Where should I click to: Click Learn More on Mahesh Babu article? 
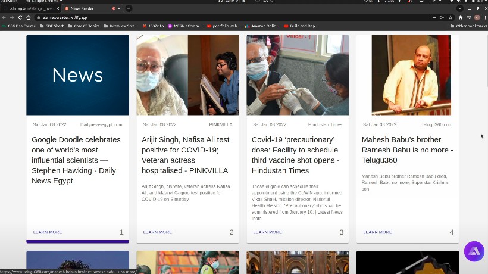click(x=377, y=232)
